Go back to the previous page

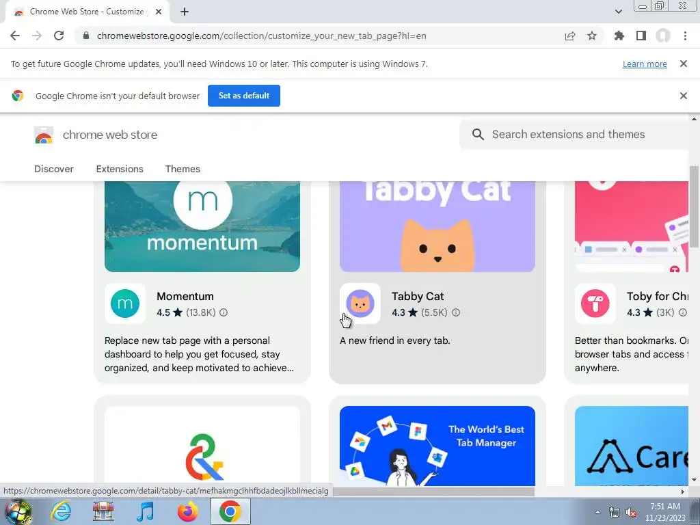pyautogui.click(x=15, y=36)
